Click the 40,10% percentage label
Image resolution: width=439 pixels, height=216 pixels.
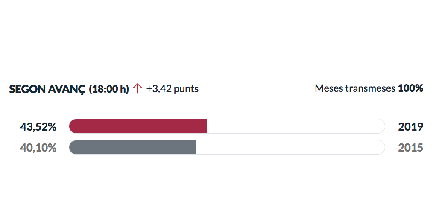point(38,147)
